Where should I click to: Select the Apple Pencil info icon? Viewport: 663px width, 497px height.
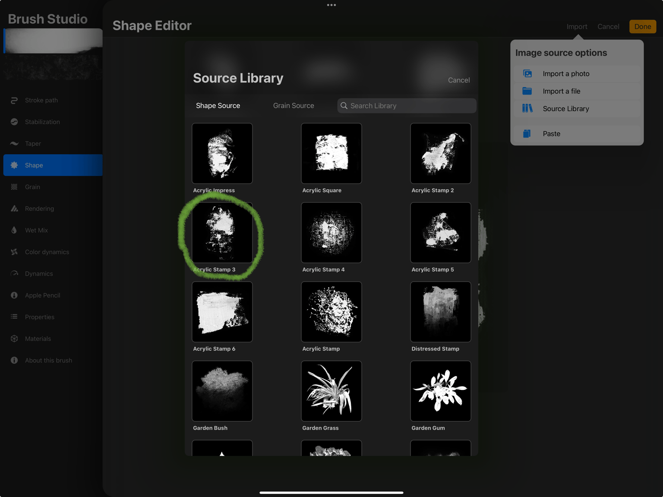pos(14,295)
